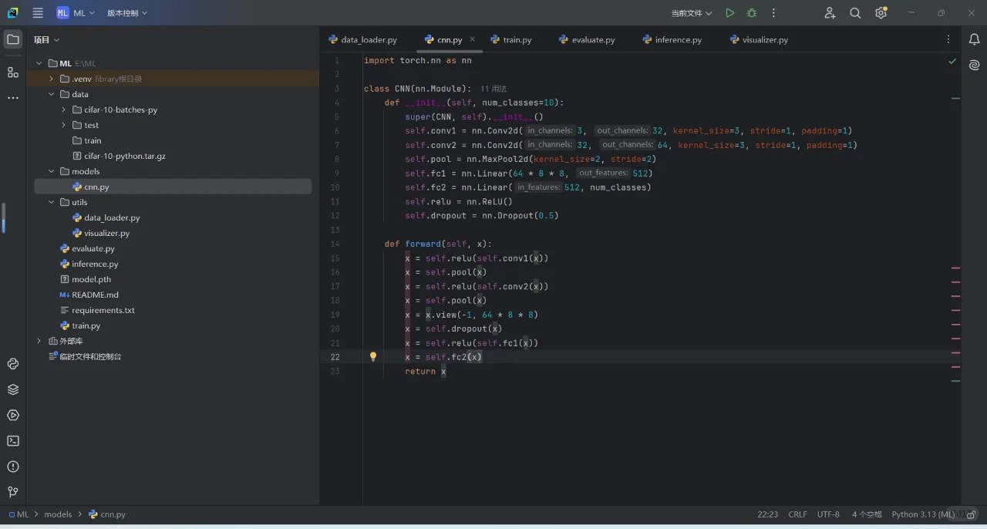Open the Structure tool window icon

click(x=13, y=72)
